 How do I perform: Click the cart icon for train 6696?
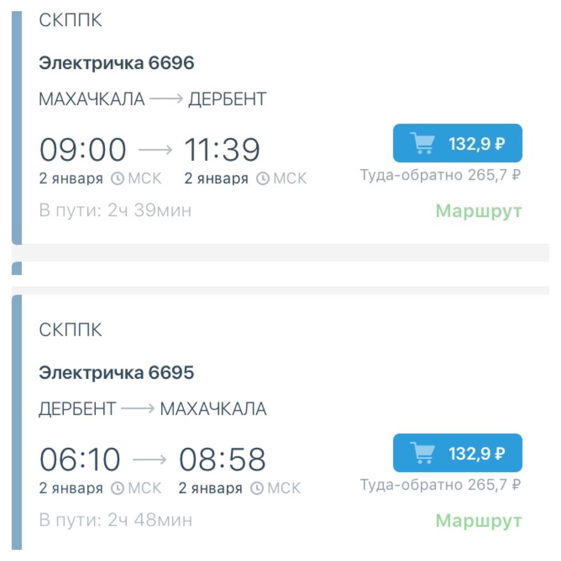coord(423,143)
